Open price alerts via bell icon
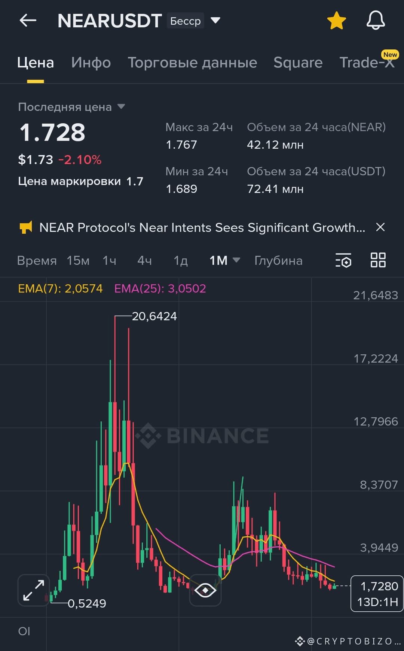The height and width of the screenshot is (651, 404). point(376,20)
